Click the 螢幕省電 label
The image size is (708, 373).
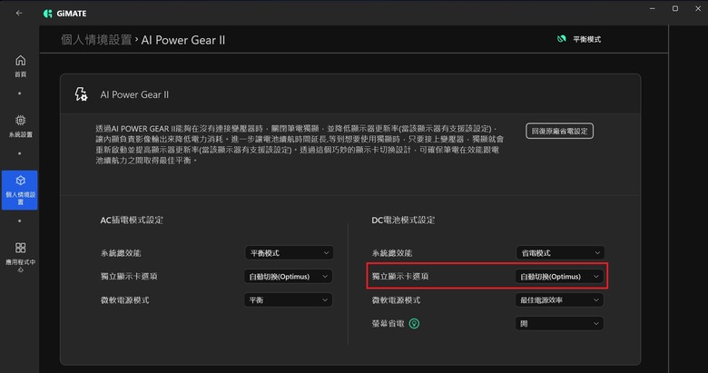point(388,323)
